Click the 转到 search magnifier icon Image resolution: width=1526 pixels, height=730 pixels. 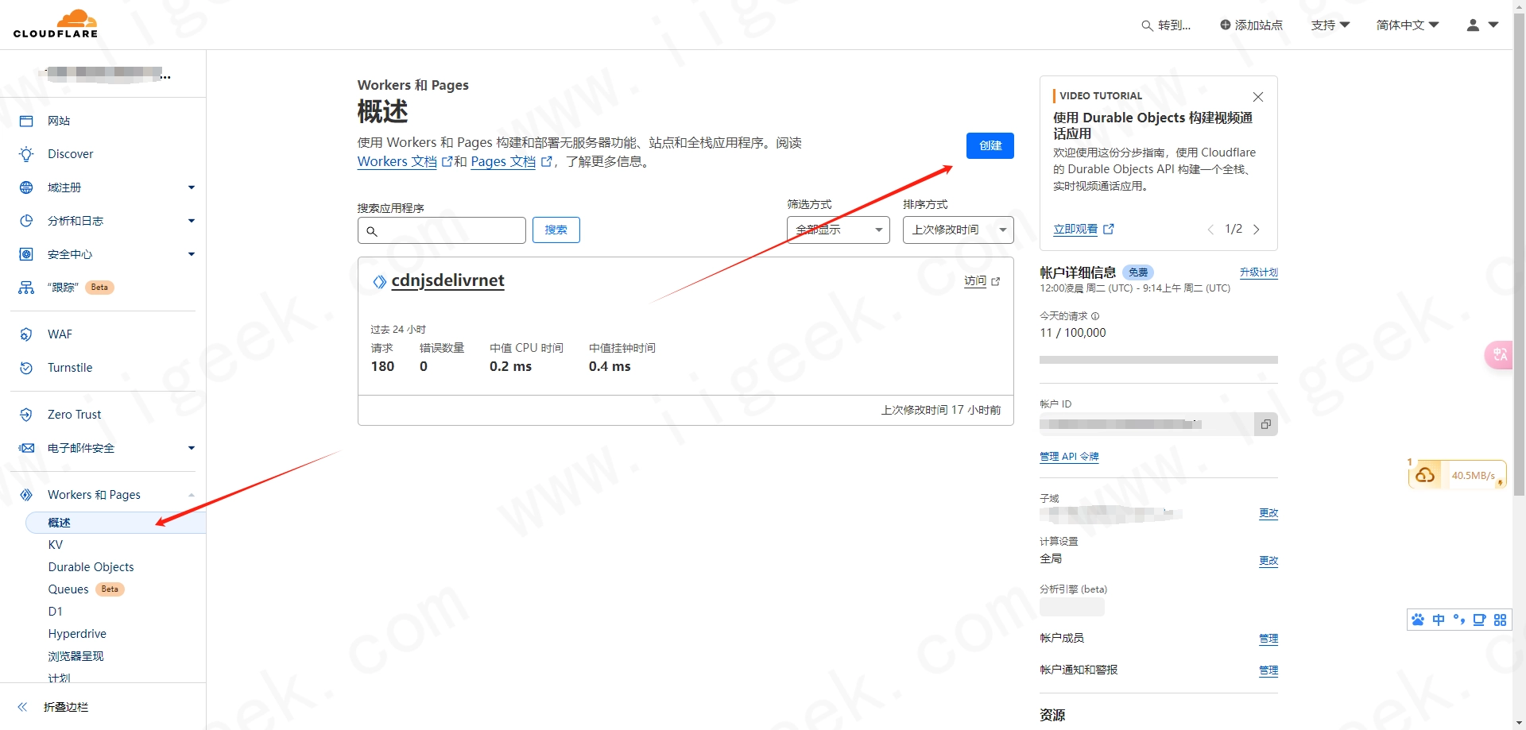[x=1147, y=25]
